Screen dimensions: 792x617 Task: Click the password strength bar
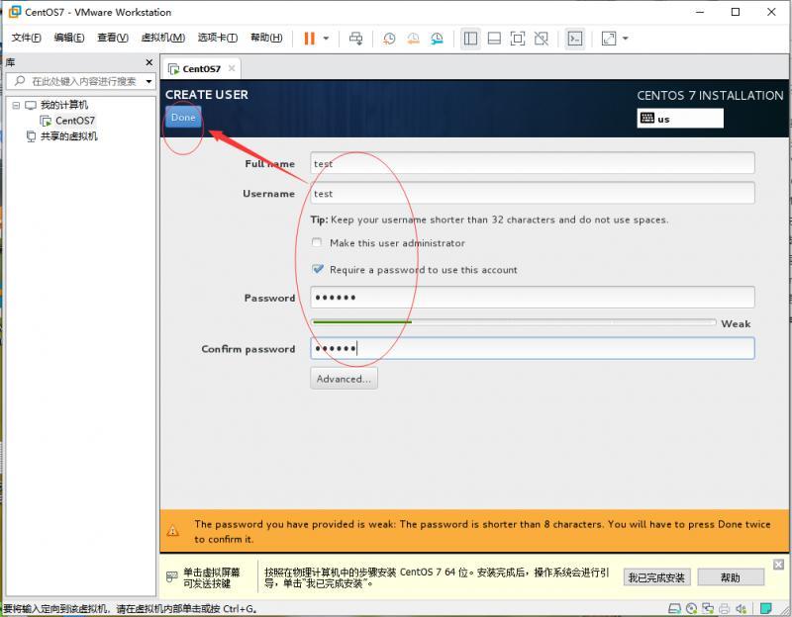coord(513,322)
